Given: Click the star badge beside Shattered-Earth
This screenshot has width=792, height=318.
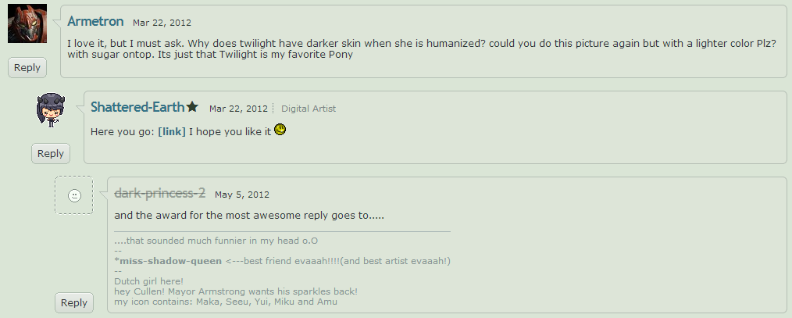Looking at the screenshot, I should [x=192, y=107].
